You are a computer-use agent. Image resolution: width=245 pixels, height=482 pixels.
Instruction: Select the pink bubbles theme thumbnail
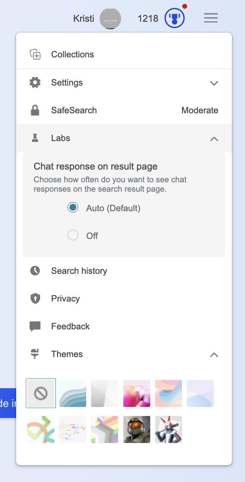pyautogui.click(x=137, y=393)
